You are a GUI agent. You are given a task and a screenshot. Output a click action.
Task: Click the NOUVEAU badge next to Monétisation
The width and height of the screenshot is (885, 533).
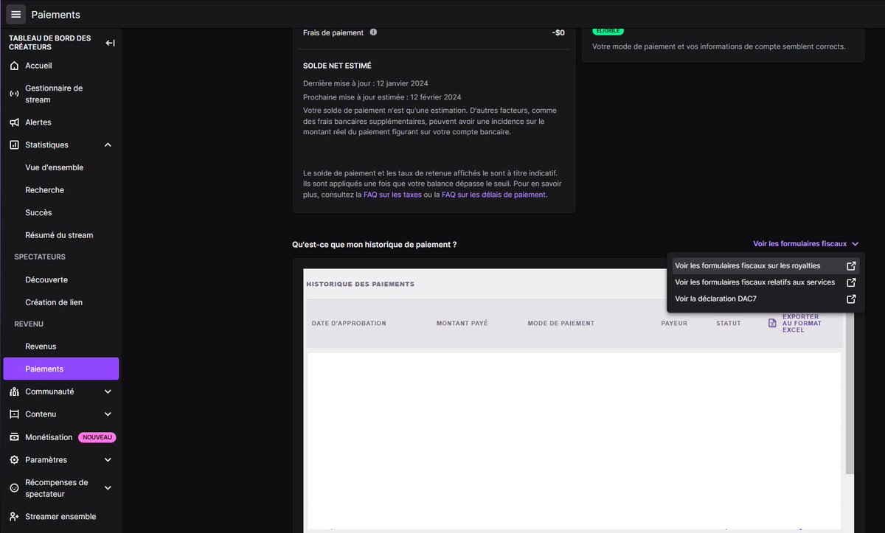(x=97, y=437)
